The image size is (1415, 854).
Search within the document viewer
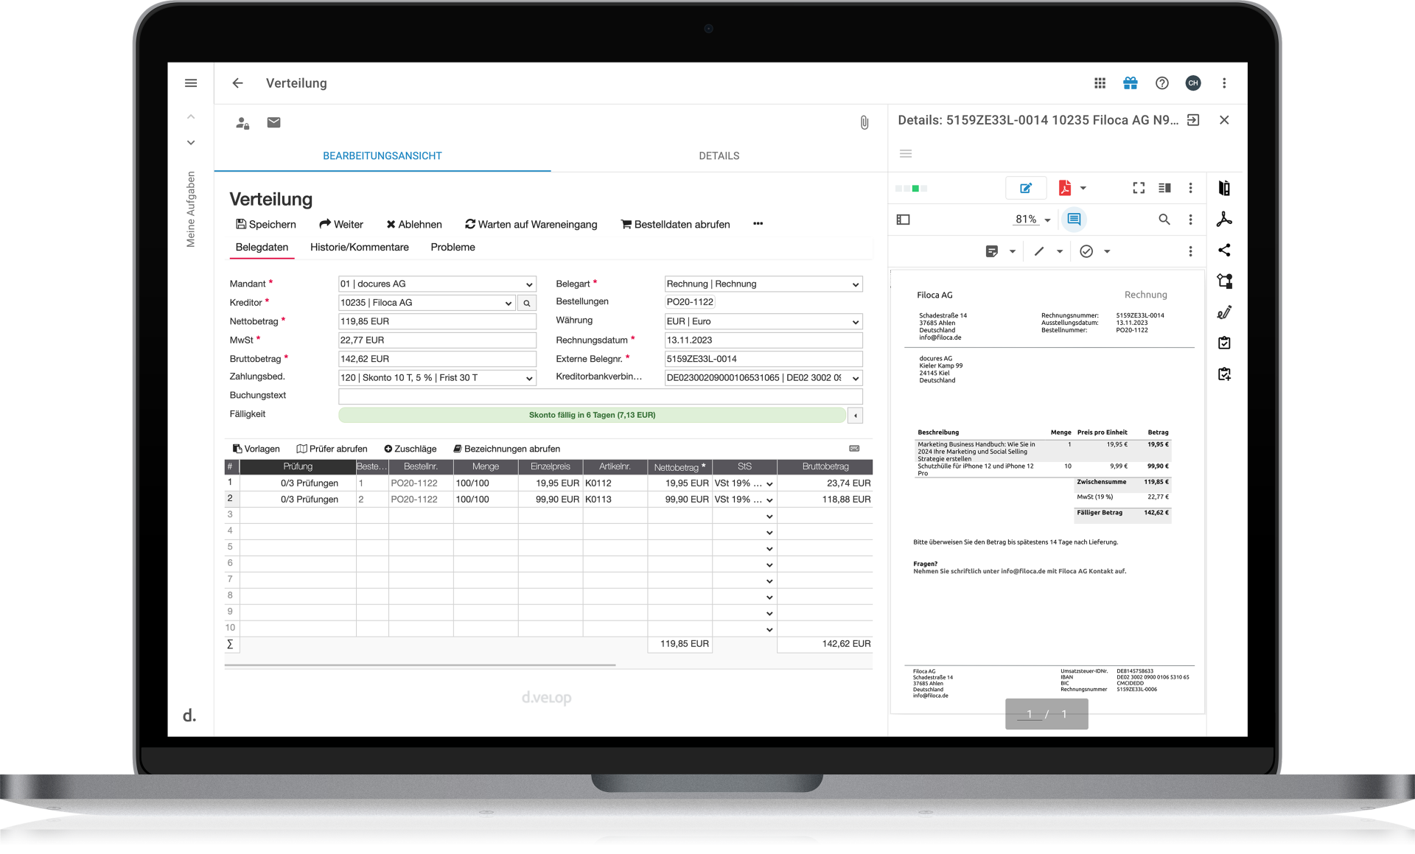[x=1164, y=220]
